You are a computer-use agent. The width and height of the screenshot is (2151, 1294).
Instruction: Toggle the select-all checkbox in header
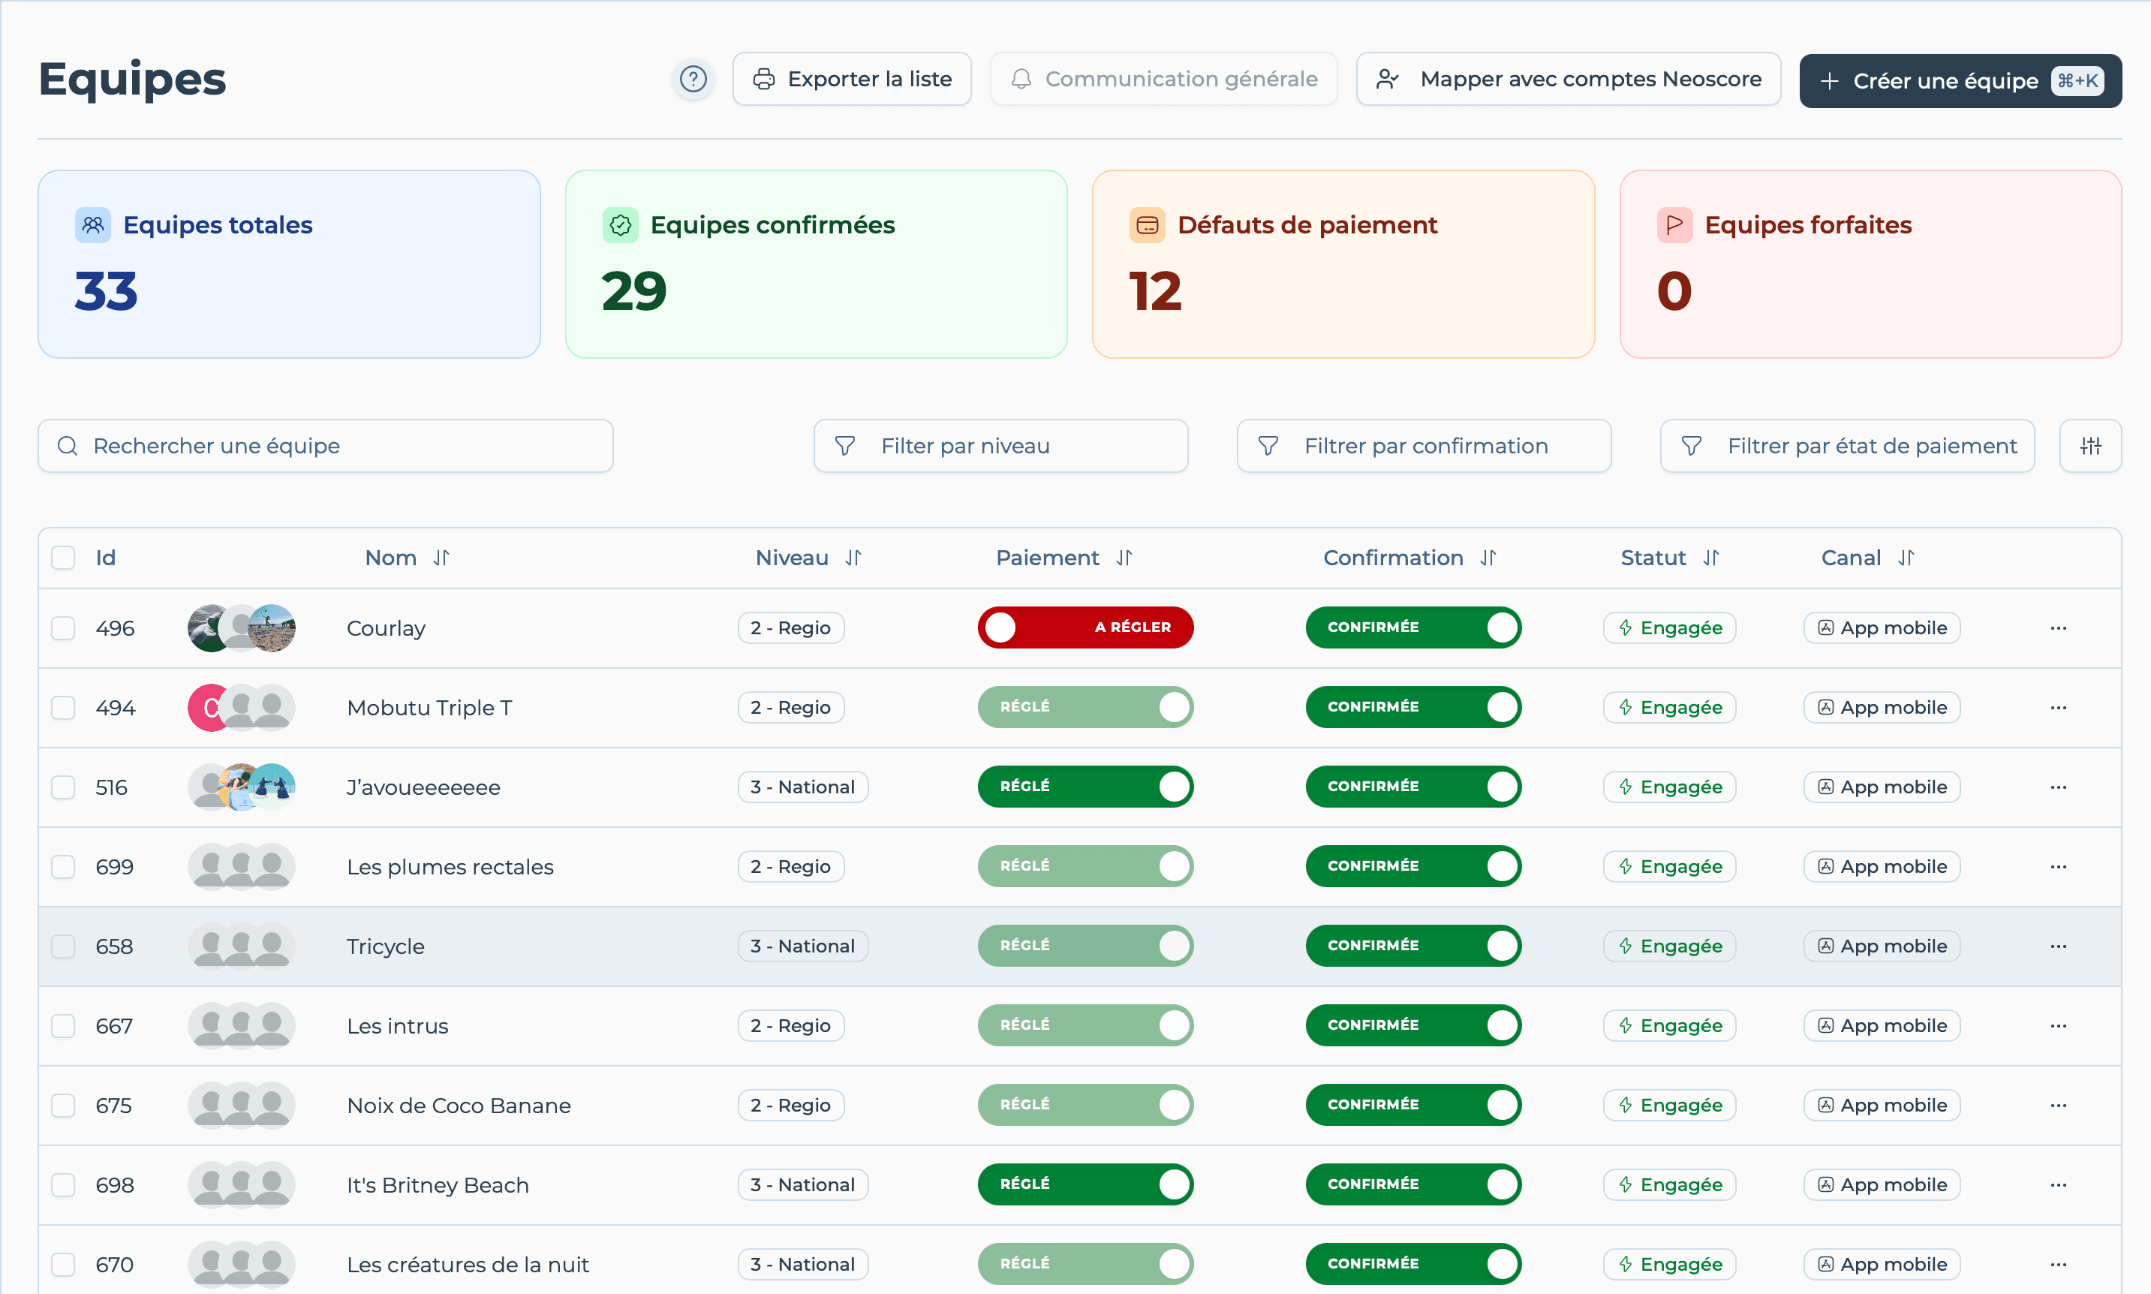(63, 558)
